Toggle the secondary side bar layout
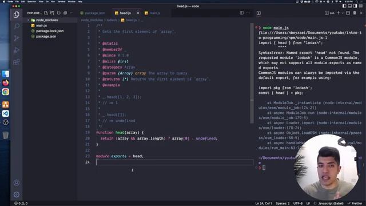Image resolution: width=366 pixels, height=206 pixels. tap(355, 6)
